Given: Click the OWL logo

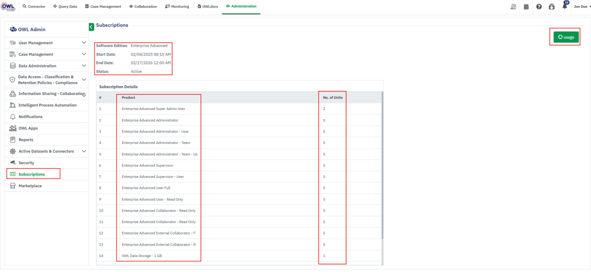Looking at the screenshot, I should (8, 6).
